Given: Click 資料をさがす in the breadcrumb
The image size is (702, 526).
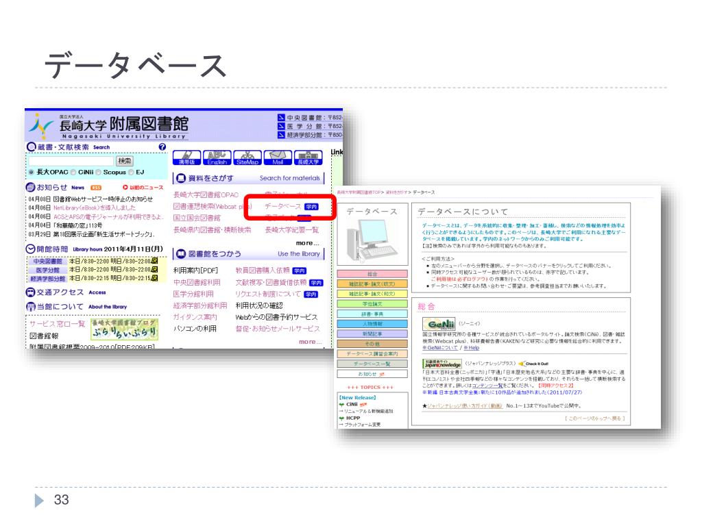Looking at the screenshot, I should tap(396, 192).
